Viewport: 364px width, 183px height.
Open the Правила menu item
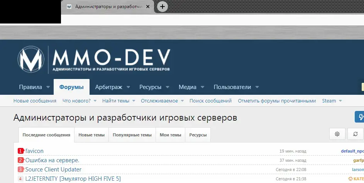[30, 87]
